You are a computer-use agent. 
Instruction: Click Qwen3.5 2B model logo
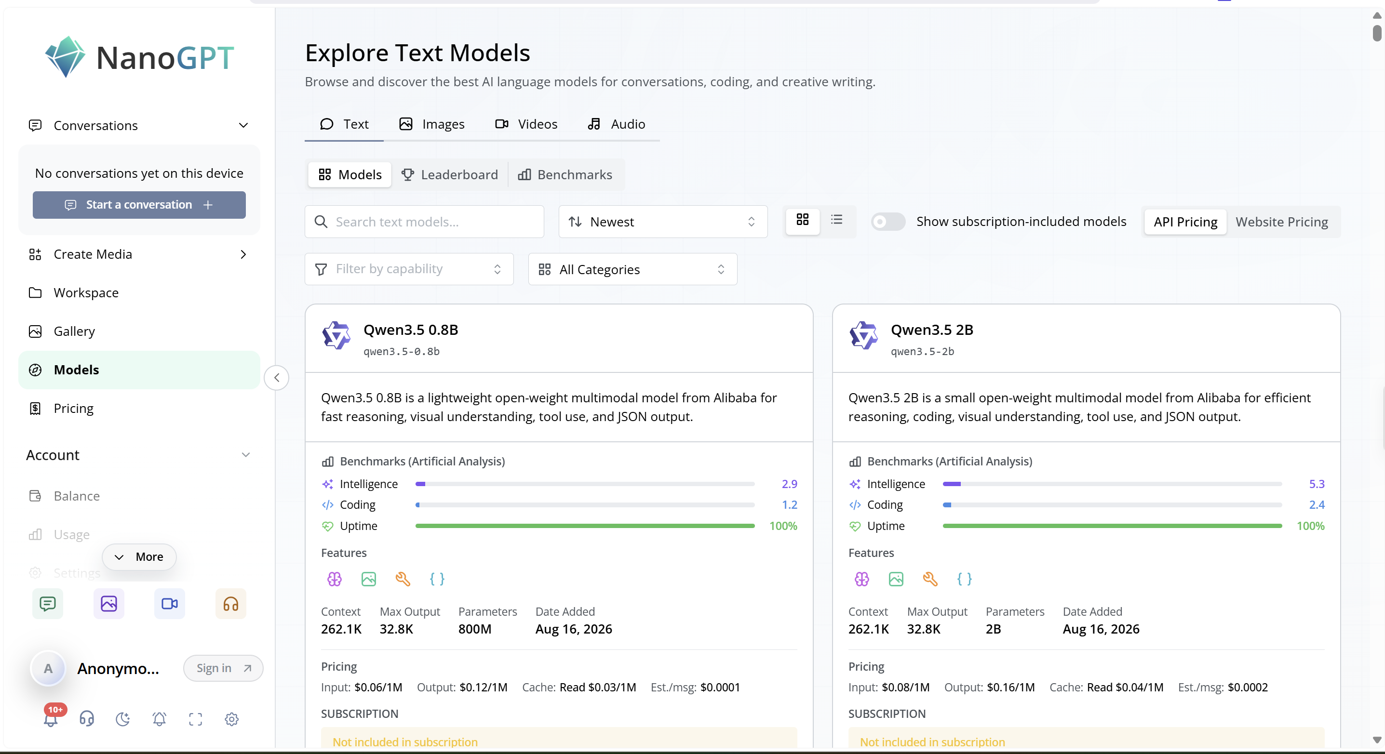[x=863, y=335]
